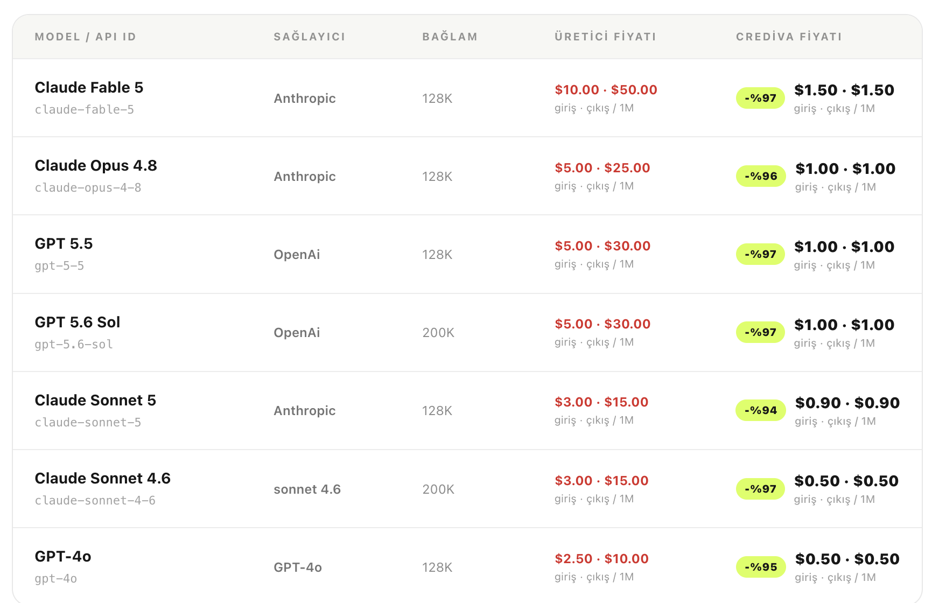Sort by the MODEL / API ID column header

86,37
